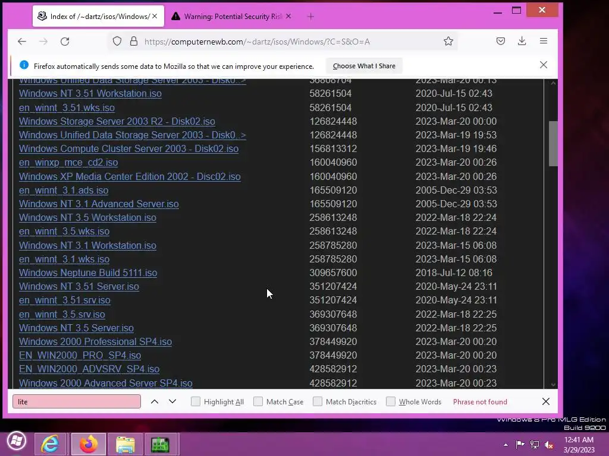Launch Internet Explorer from taskbar
This screenshot has width=609, height=456.
[x=51, y=444]
